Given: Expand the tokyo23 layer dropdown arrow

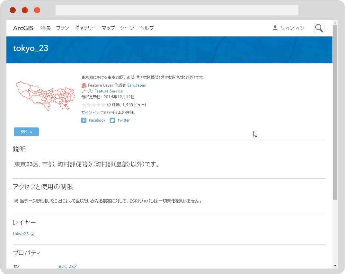Looking at the screenshot, I should pyautogui.click(x=32, y=234).
